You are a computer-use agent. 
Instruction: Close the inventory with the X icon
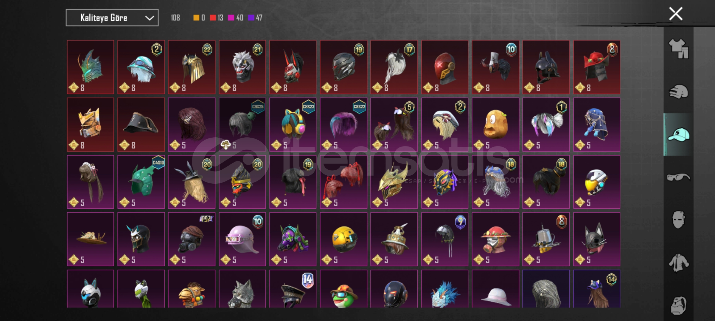pos(676,14)
